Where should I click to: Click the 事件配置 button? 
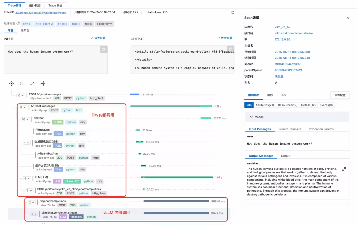pos(340,95)
